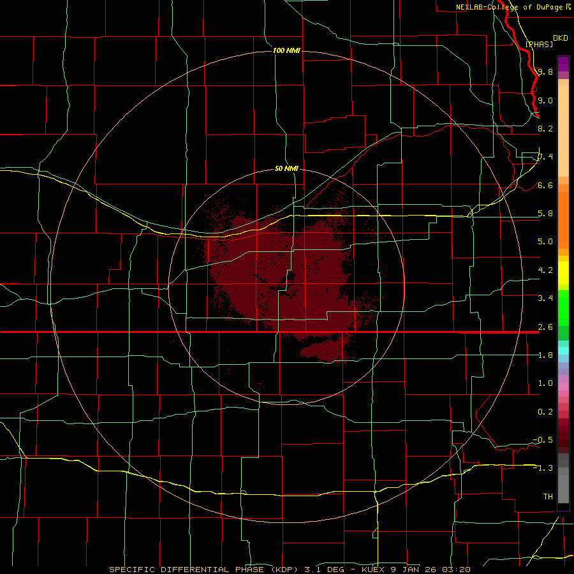574x574 pixels.
Task: Click "3.1 DEG" elevation text in the caption
Action: [323, 570]
